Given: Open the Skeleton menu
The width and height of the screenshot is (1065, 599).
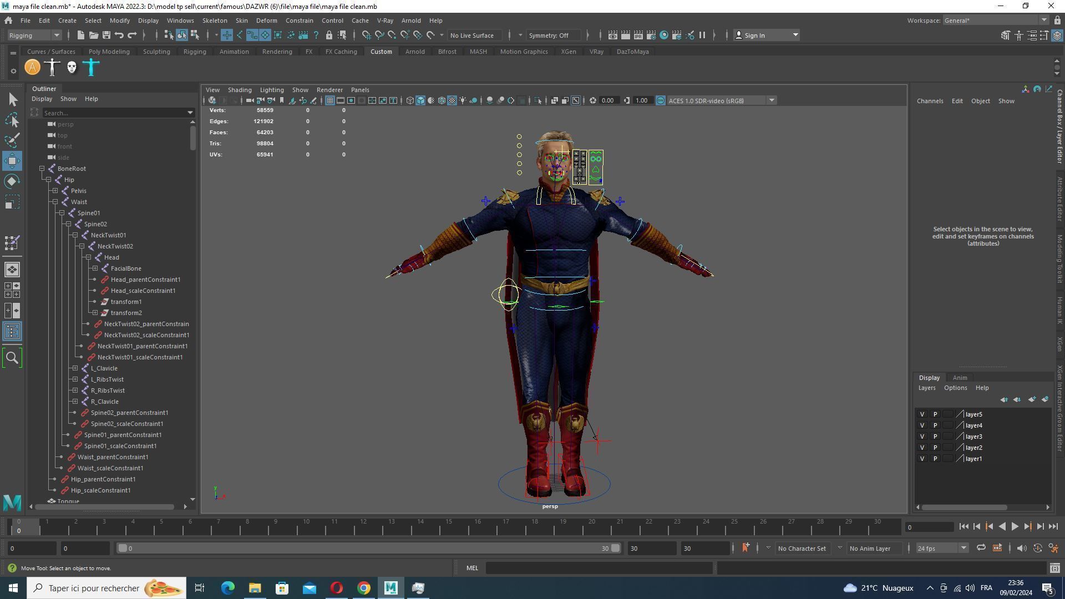Looking at the screenshot, I should coord(215,21).
